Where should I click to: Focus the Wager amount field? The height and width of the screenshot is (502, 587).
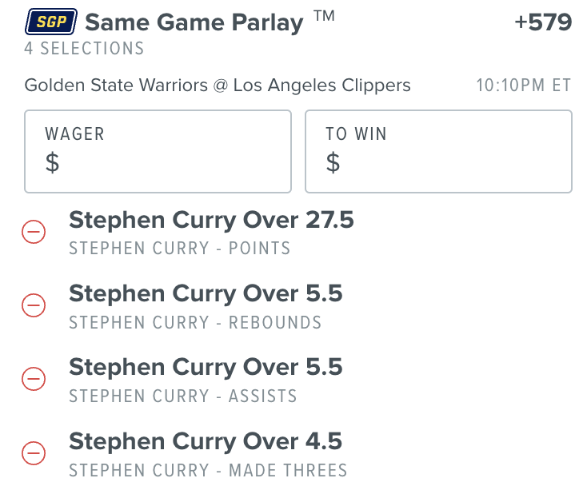click(158, 152)
